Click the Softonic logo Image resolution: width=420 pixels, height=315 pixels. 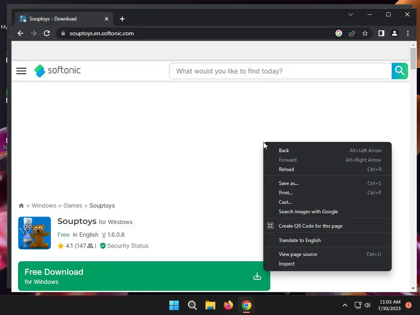[57, 71]
